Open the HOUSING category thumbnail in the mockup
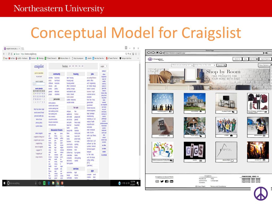272x204 pixels. click(194, 103)
